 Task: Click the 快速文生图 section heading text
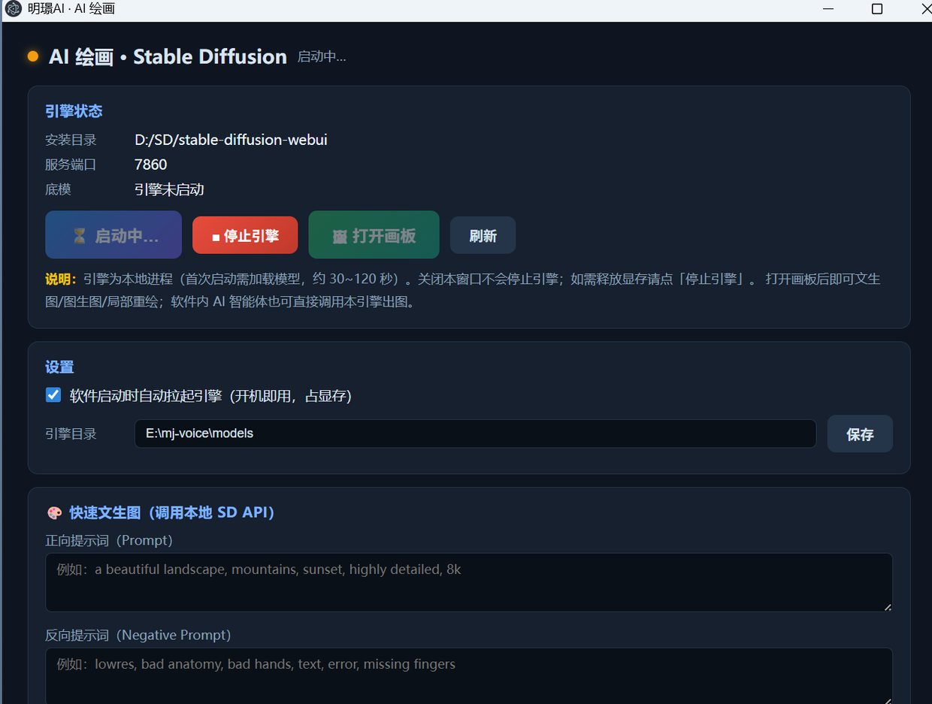point(171,512)
